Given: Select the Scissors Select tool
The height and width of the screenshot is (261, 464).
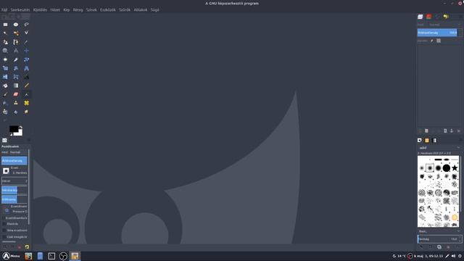Looking at the screenshot, I should pos(26,33).
